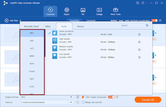This screenshot has width=166, height=107.
Task: Click the third audio file thumbnail
Action: pyautogui.click(x=12, y=79)
